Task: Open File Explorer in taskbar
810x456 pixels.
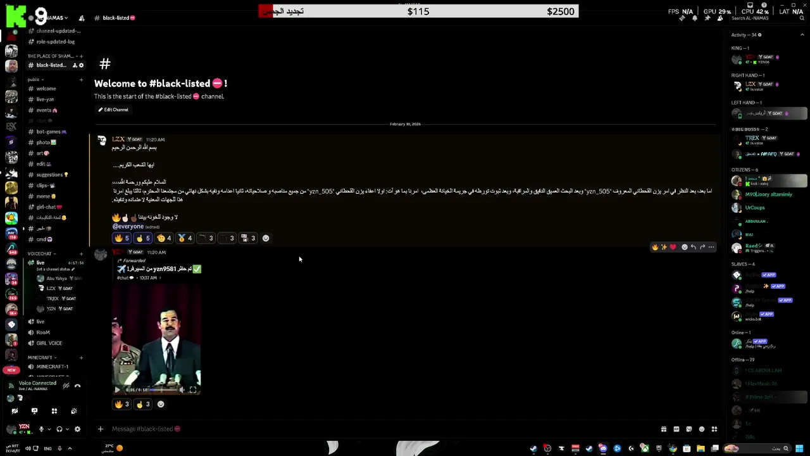Action: click(x=701, y=448)
